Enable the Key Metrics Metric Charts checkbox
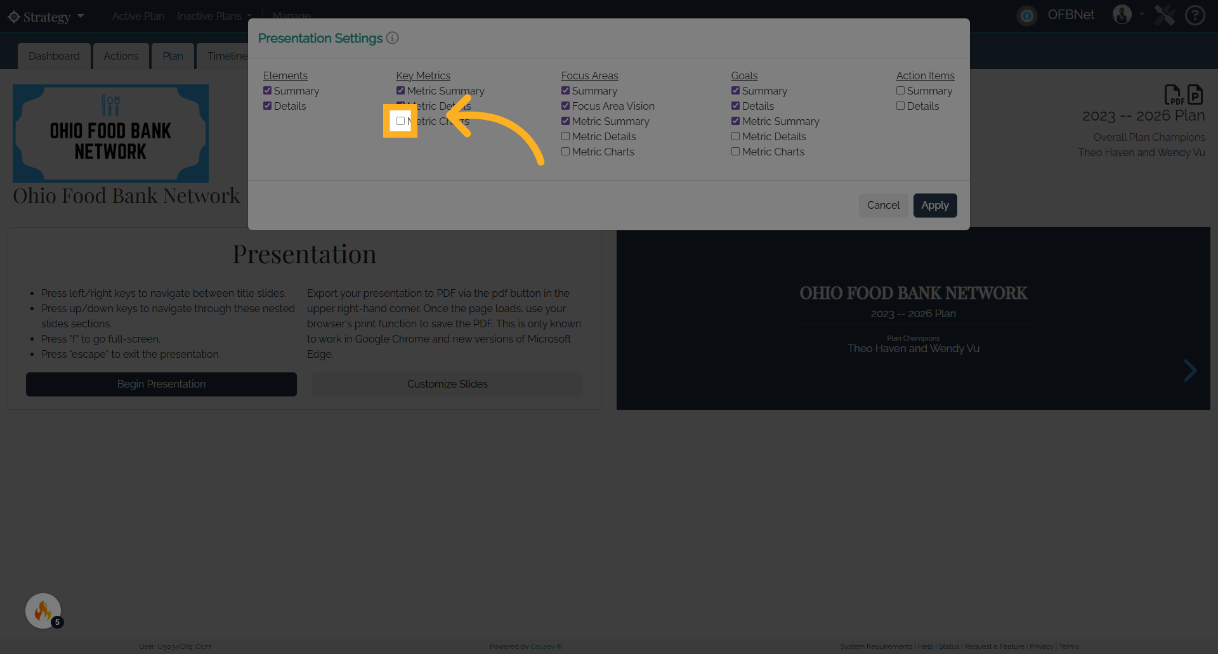Viewport: 1218px width, 654px height. click(400, 121)
